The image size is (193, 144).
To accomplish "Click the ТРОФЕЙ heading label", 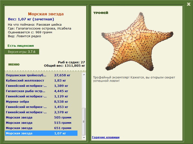I will 101,13.
